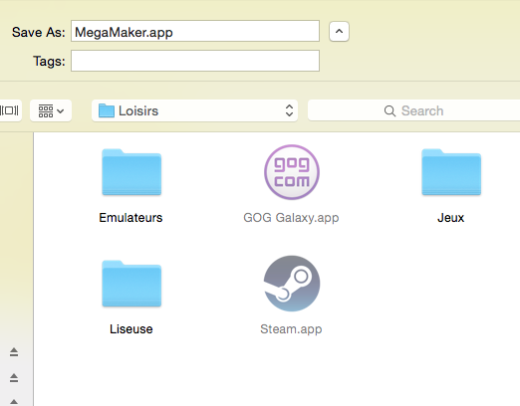Select the Steam.app icon
The height and width of the screenshot is (406, 520).
[x=292, y=284]
